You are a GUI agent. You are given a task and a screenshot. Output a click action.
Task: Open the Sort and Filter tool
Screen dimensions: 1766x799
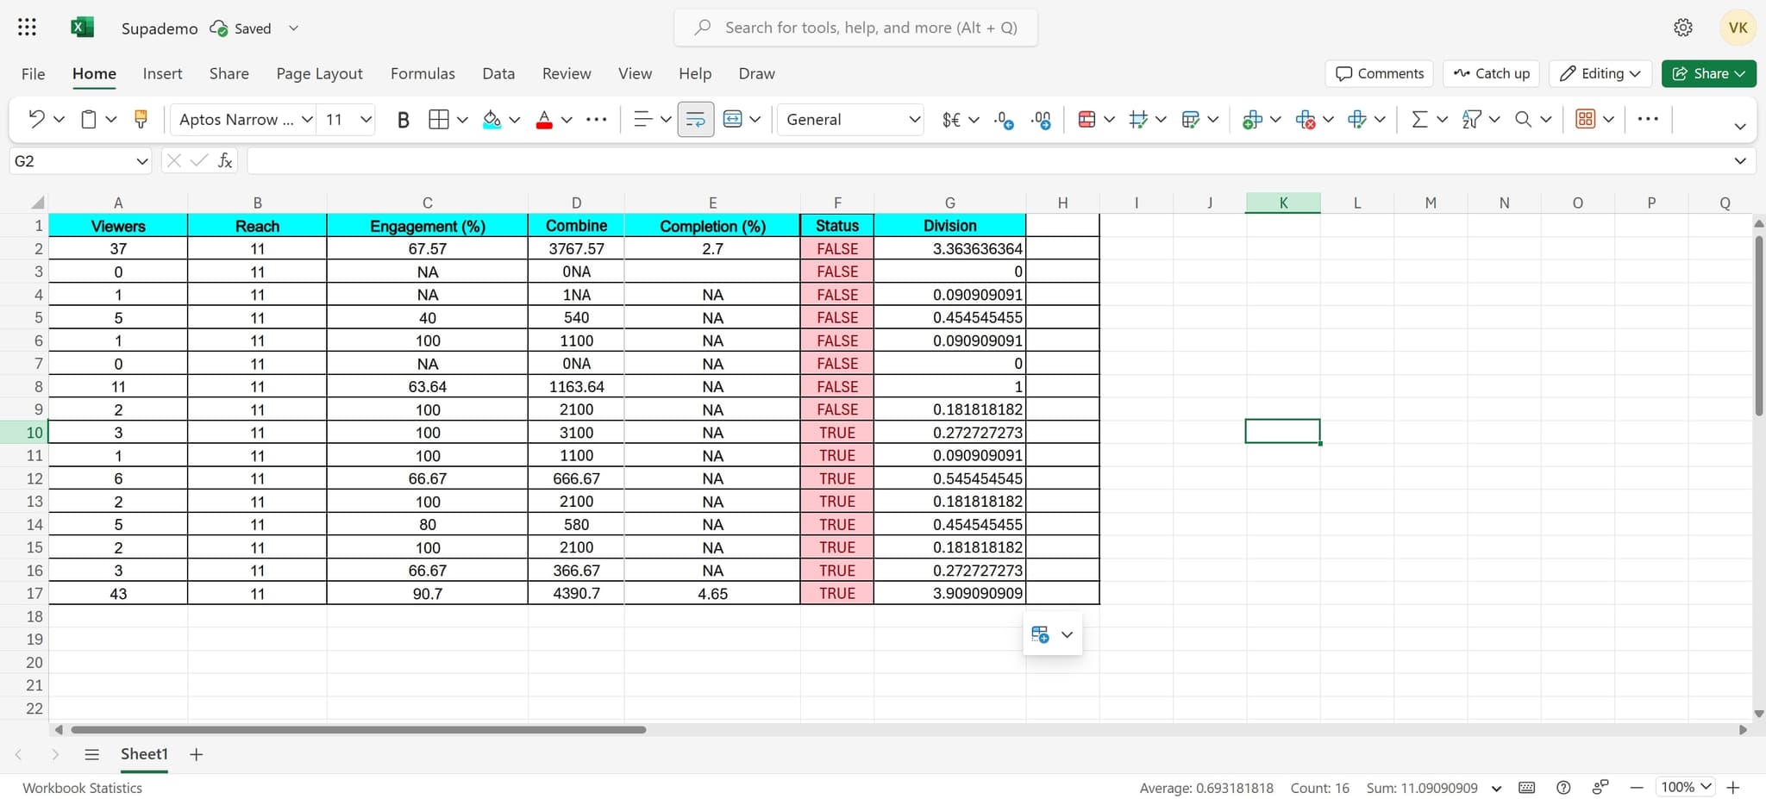[1474, 119]
